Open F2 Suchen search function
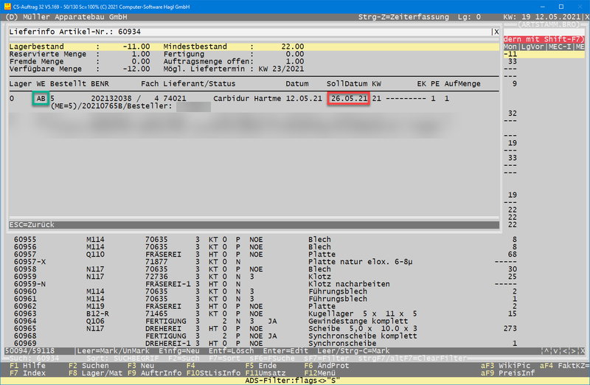 [88, 365]
